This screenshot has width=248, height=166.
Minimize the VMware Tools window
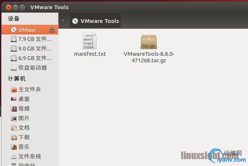pos(15,7)
